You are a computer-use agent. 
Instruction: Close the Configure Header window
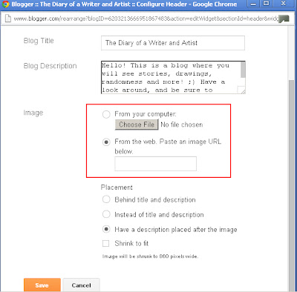pos(284,4)
